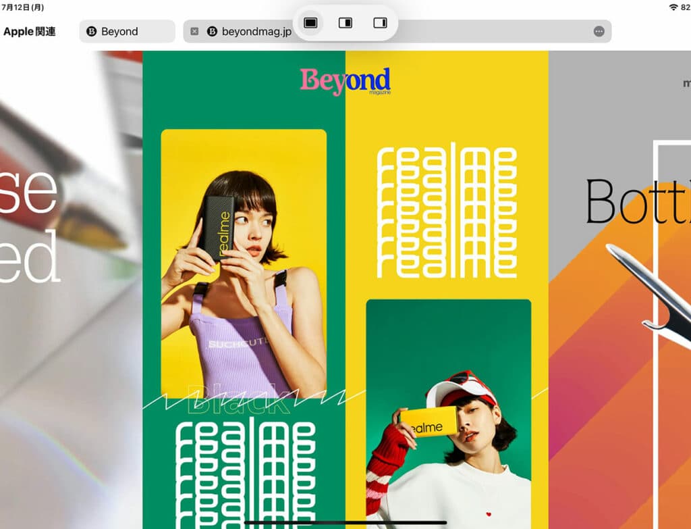
Task: Click the white stacked realme logo on yellow
Action: (447, 211)
